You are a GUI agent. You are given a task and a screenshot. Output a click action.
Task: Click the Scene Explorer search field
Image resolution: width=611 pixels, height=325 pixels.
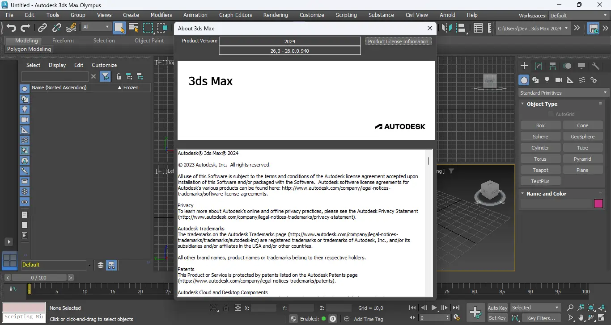click(55, 76)
